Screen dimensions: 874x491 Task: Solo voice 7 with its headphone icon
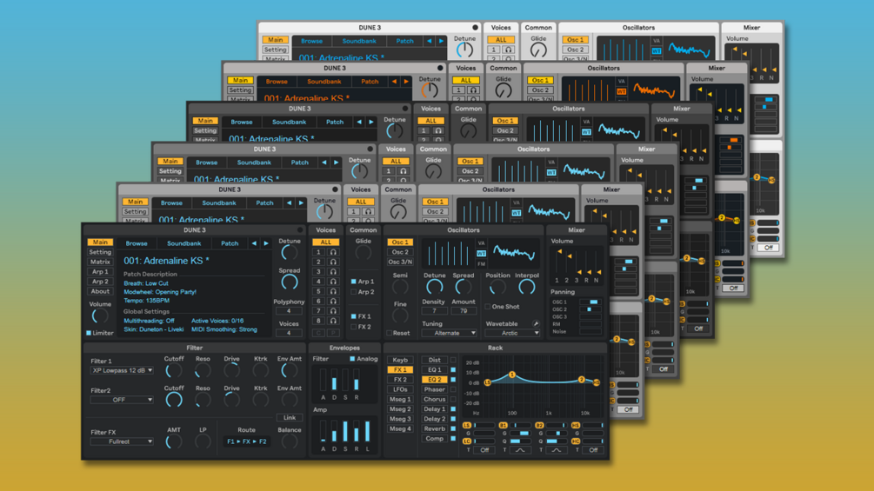click(333, 311)
